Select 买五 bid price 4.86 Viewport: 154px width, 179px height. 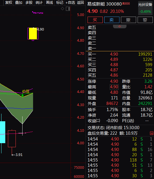point(114,75)
